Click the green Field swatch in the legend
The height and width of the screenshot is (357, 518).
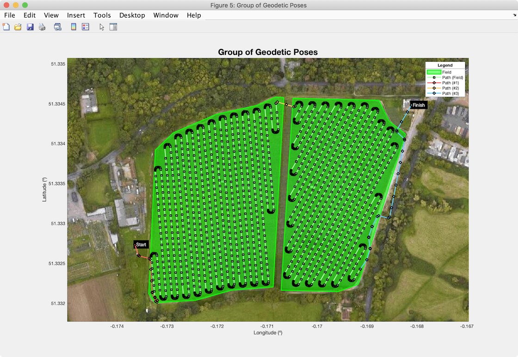click(x=433, y=72)
